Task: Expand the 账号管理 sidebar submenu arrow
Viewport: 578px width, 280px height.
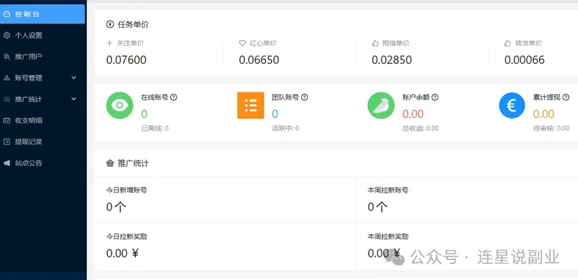Action: pyautogui.click(x=74, y=77)
